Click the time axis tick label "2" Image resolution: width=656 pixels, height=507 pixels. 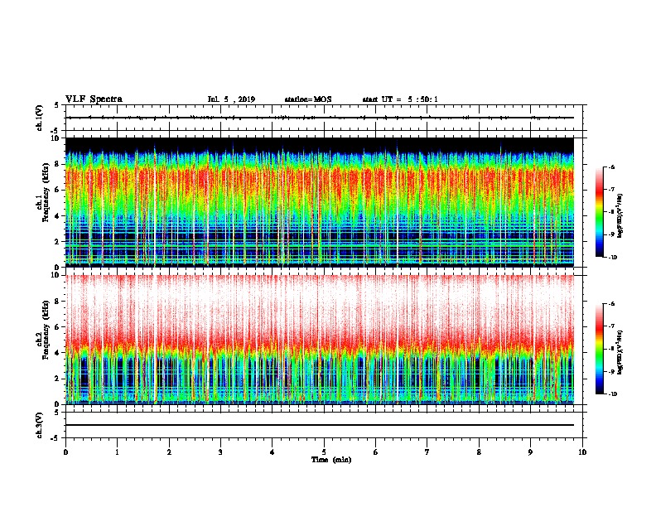[x=169, y=452]
